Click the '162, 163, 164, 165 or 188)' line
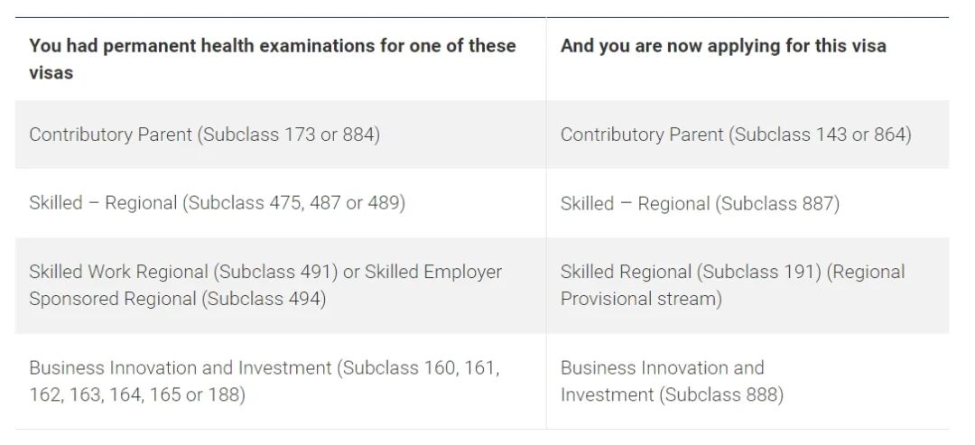The width and height of the screenshot is (975, 445). coord(136,395)
